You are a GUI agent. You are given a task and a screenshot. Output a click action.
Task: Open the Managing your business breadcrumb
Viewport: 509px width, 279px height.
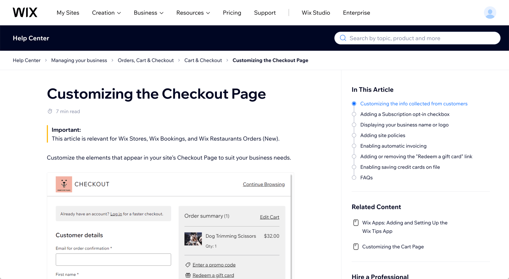(x=79, y=60)
